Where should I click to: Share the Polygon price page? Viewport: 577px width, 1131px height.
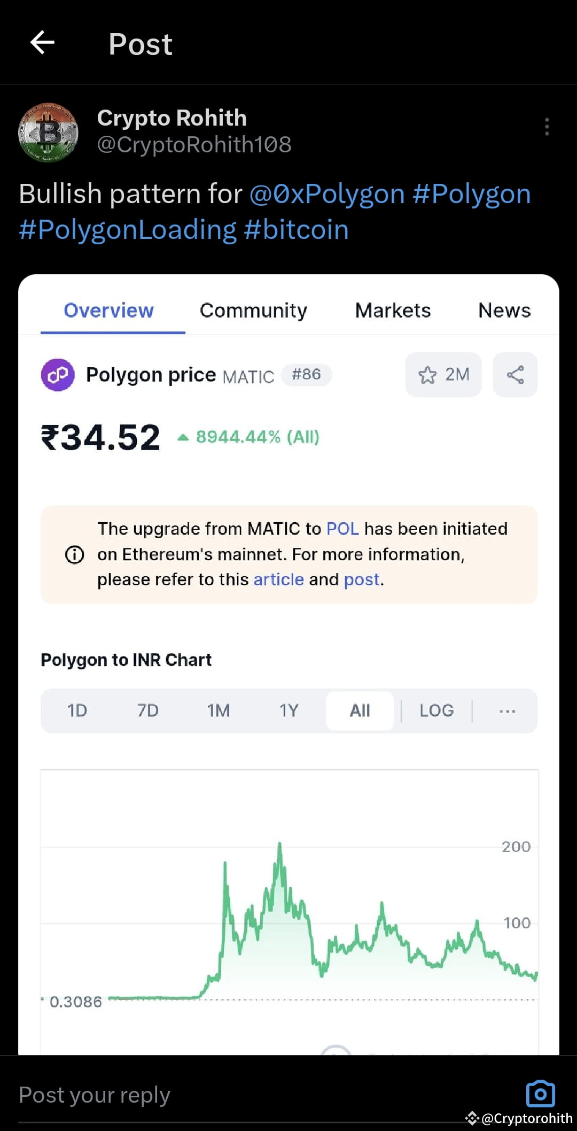click(x=514, y=375)
